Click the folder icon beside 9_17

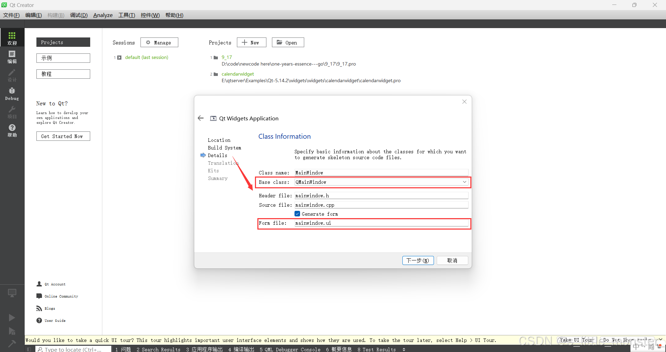coord(216,58)
